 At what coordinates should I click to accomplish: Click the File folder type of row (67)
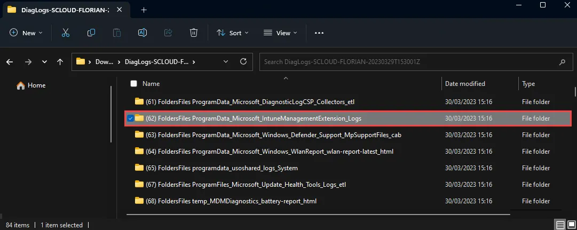point(536,184)
